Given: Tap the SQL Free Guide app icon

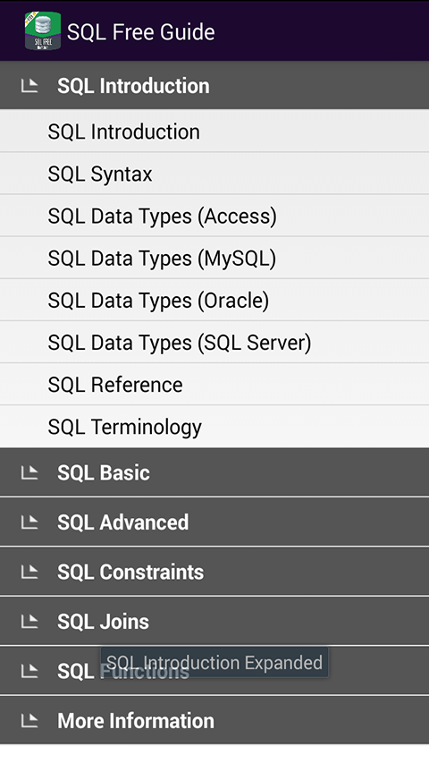Looking at the screenshot, I should pos(43,30).
